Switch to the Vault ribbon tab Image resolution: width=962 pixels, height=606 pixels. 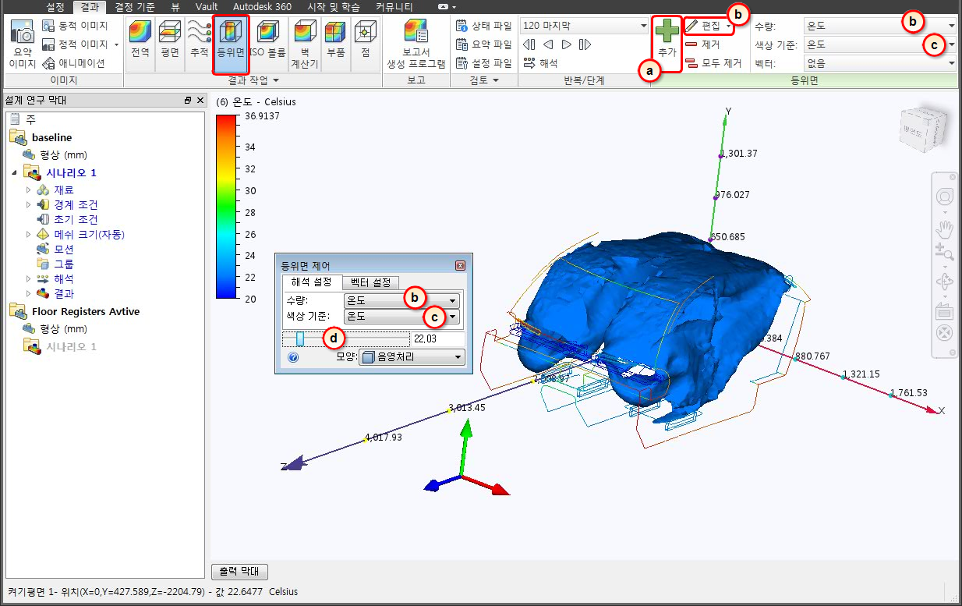[207, 7]
